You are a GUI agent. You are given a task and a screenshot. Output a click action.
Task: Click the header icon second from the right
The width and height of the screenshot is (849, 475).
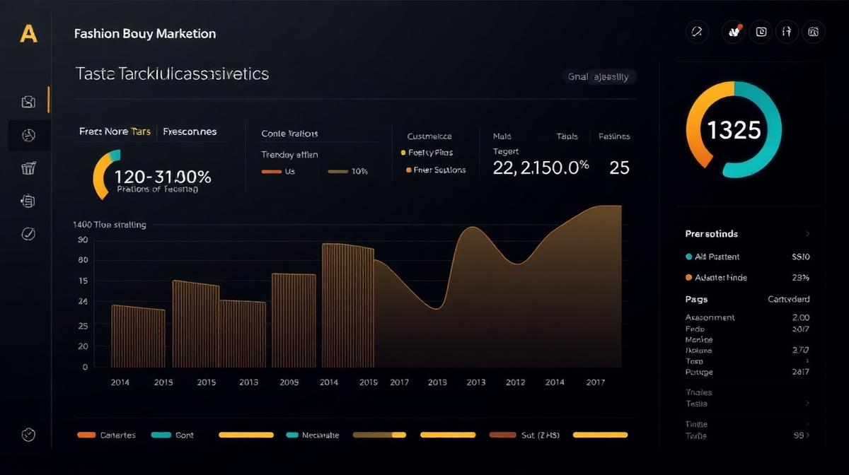point(787,31)
